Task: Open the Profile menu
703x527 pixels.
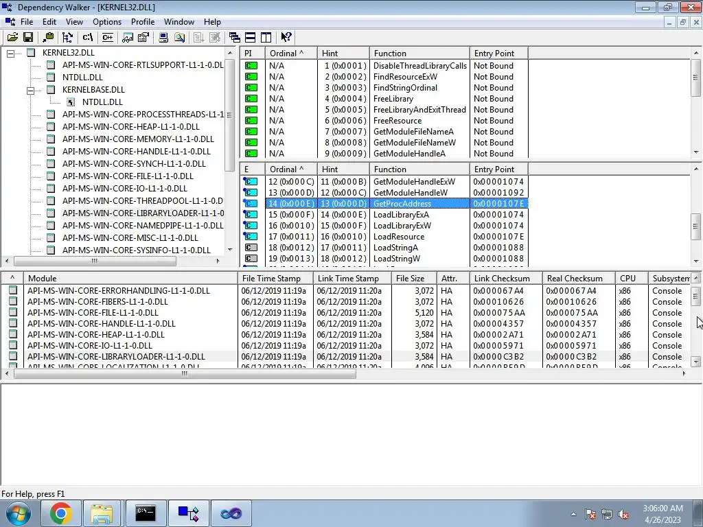Action: pos(143,21)
